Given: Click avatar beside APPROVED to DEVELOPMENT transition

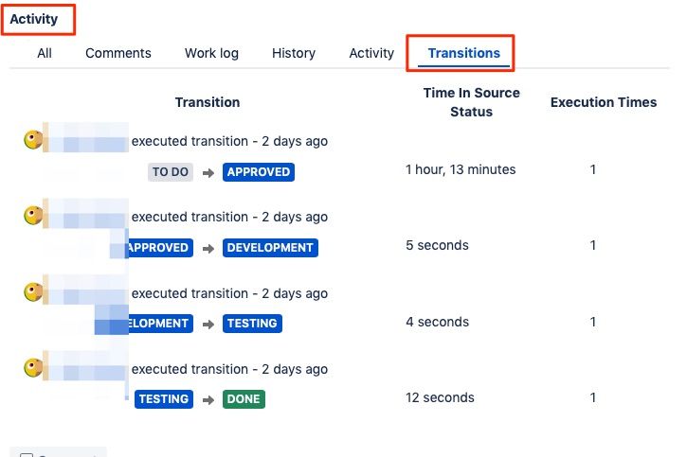Looking at the screenshot, I should tap(33, 216).
